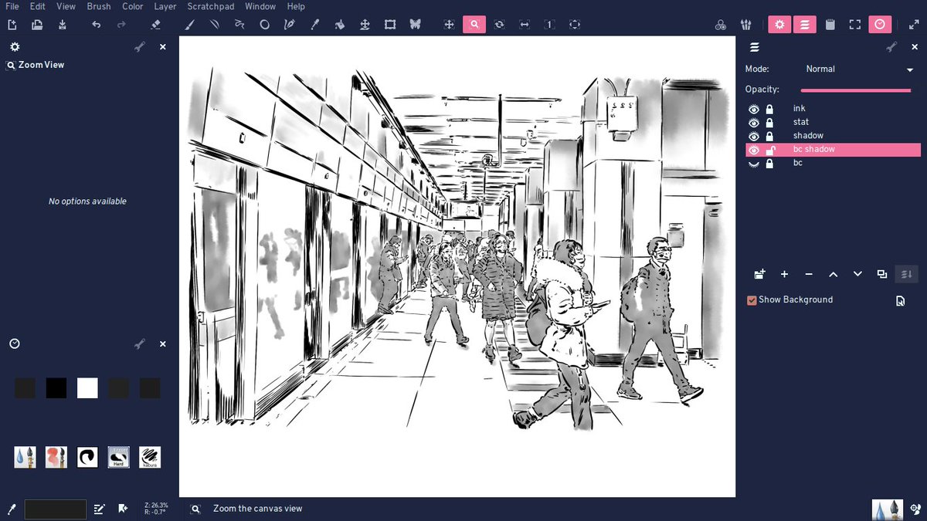Select the Symmetry butterfly tool
This screenshot has width=927, height=521.
415,25
